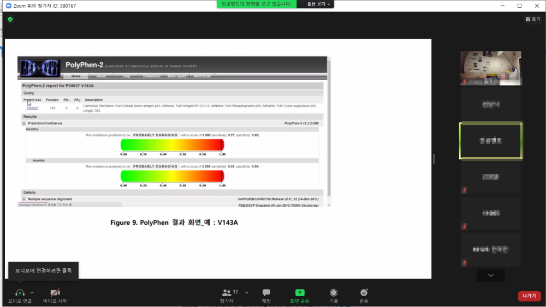Leave the meeting with red button
The height and width of the screenshot is (307, 546).
pos(529,296)
